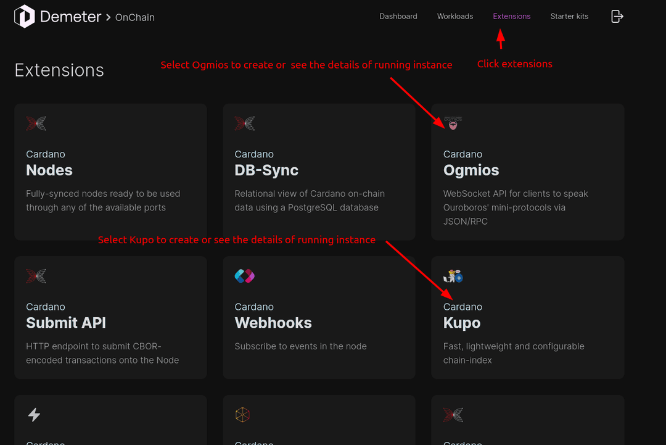
Task: Click the OnChain project breadcrumb
Action: click(134, 17)
